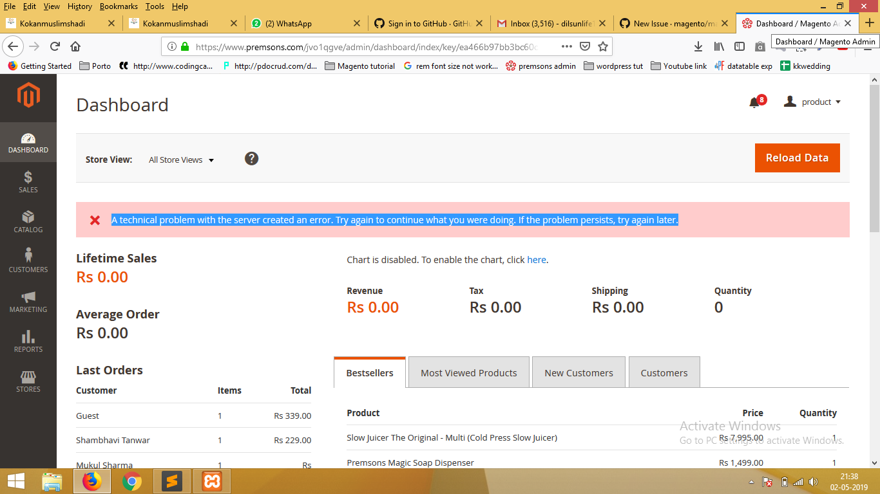Click Shambhavi Tanwar's items count link
Viewport: 880px width, 494px height.
(x=219, y=440)
